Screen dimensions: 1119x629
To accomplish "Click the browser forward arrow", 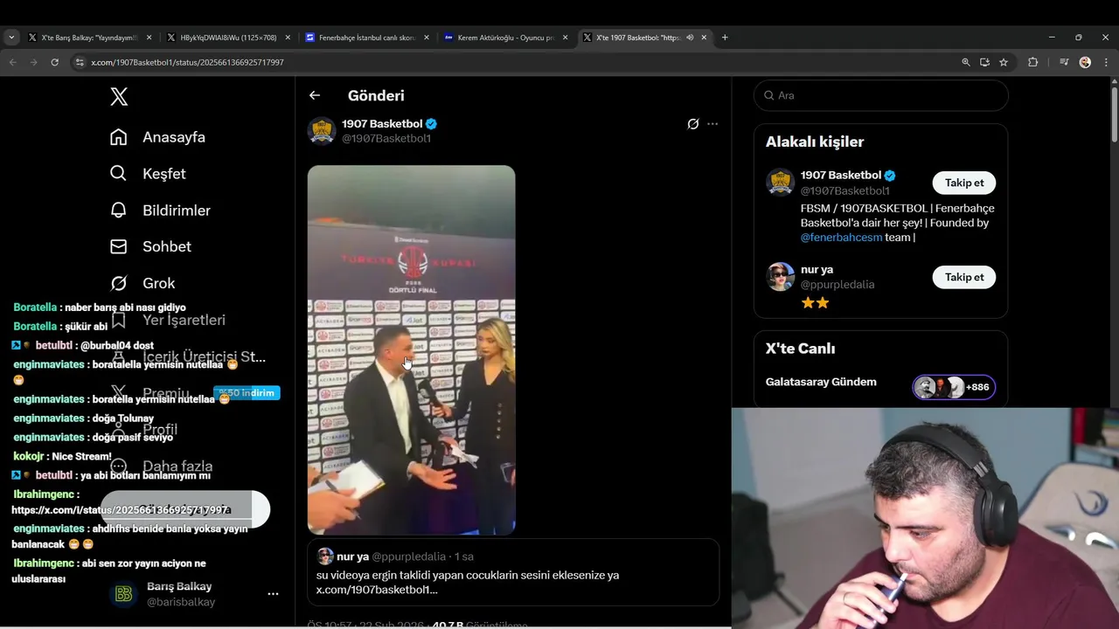I will tap(33, 62).
